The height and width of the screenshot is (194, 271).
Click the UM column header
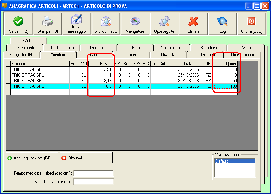(x=208, y=64)
